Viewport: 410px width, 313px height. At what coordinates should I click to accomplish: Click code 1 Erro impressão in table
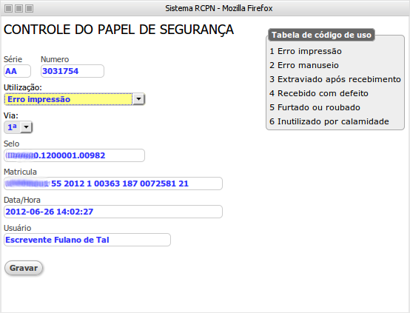point(306,51)
